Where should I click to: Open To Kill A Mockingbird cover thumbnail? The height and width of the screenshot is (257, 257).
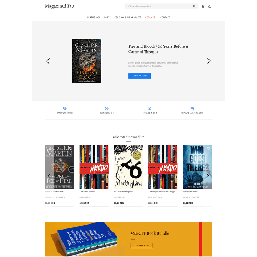[x=128, y=167]
